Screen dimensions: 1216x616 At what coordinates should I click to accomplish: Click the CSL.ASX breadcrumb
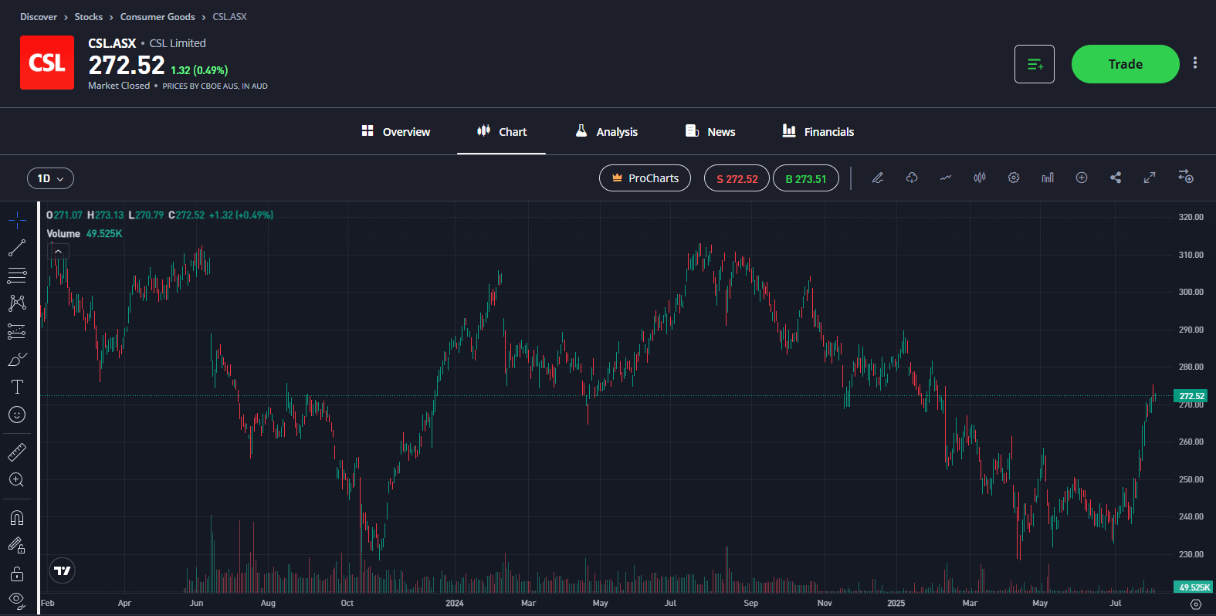tap(230, 16)
